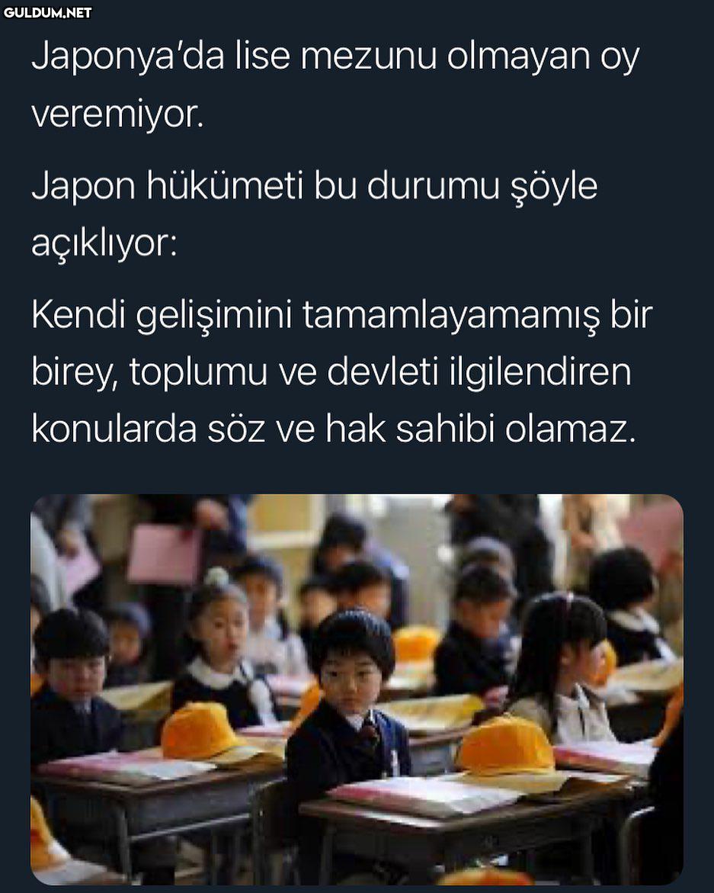The height and width of the screenshot is (893, 714).
Task: Click the word "toplumu" in the quote
Action: point(199,374)
